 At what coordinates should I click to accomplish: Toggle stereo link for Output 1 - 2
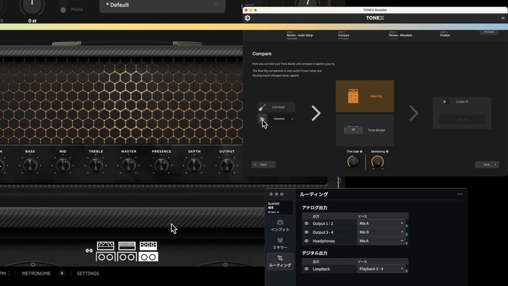(306, 223)
